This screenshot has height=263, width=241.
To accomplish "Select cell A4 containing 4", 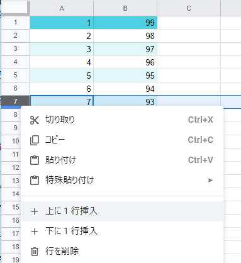I will pyautogui.click(x=62, y=62).
